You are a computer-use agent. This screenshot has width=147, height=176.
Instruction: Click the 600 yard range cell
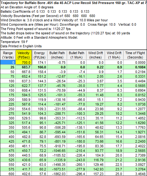coord(8,174)
